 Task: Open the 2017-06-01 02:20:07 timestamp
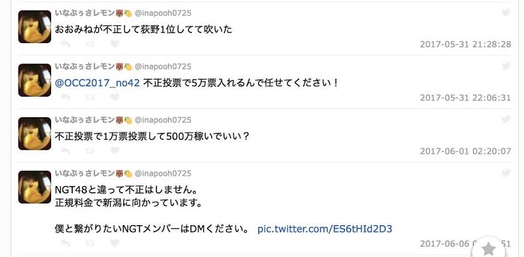pyautogui.click(x=465, y=151)
